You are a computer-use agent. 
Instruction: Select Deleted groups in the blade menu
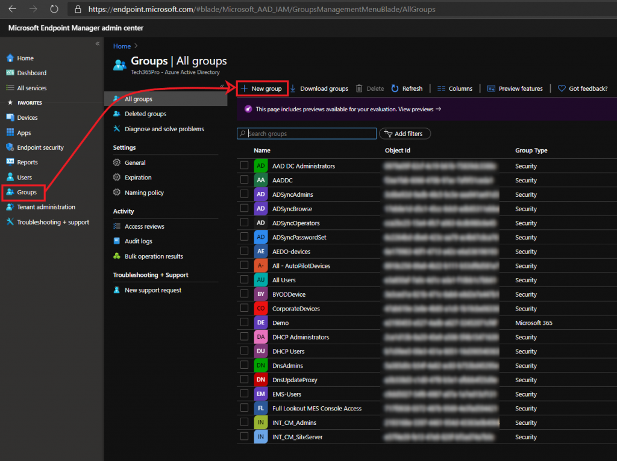pyautogui.click(x=145, y=114)
